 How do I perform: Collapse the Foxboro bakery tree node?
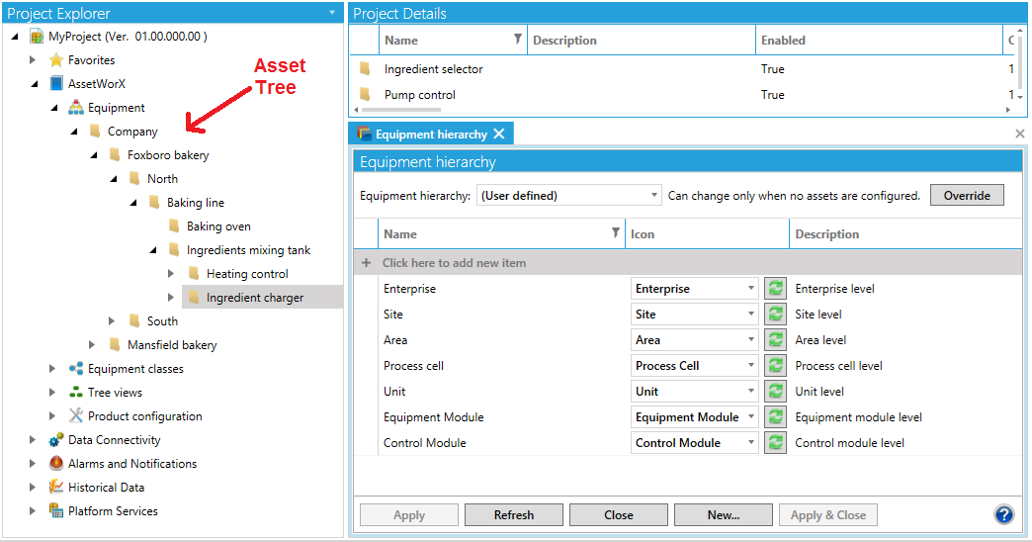pos(93,155)
